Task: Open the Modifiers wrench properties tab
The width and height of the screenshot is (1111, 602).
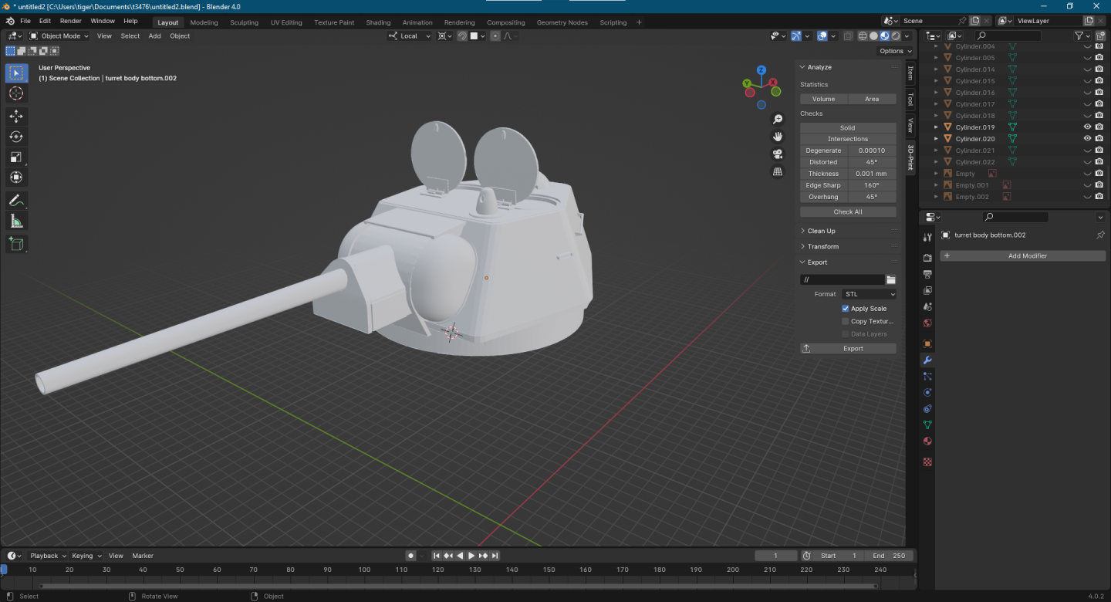Action: (927, 360)
